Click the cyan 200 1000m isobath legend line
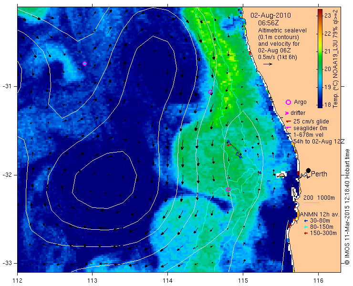This screenshot has width=353, height=286. coord(311,203)
